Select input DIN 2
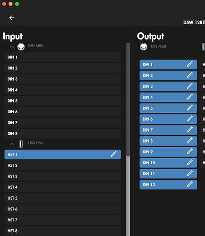The height and width of the screenshot is (236, 205). tap(63, 68)
